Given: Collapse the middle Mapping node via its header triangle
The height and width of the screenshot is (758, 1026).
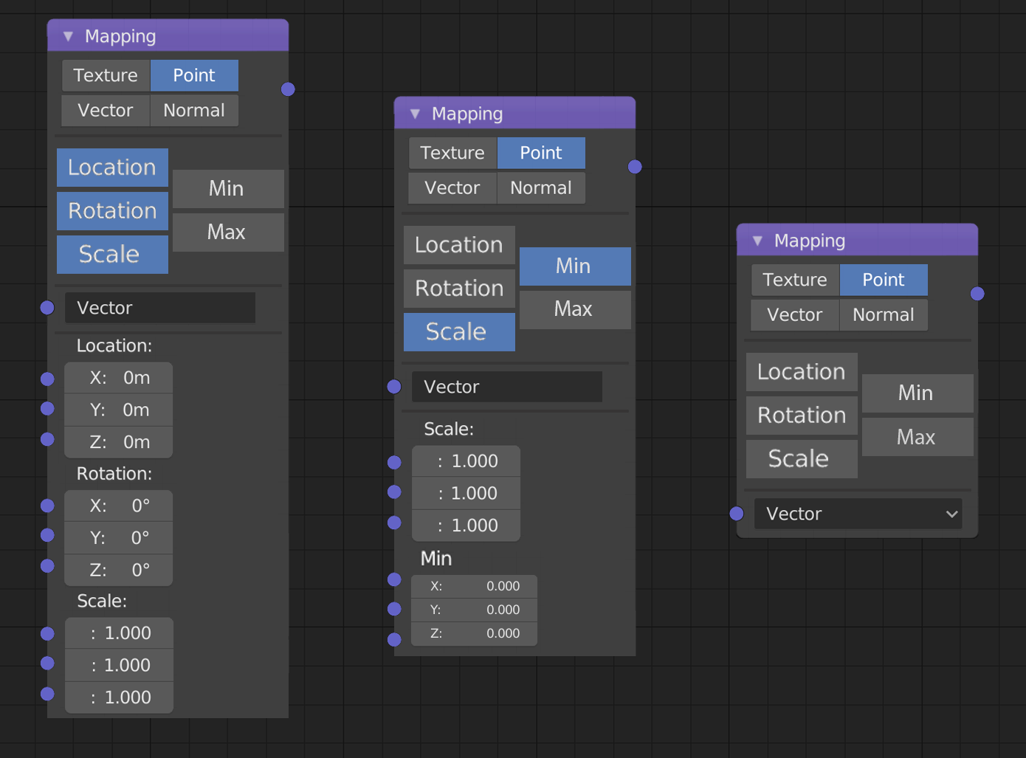Looking at the screenshot, I should tap(416, 114).
